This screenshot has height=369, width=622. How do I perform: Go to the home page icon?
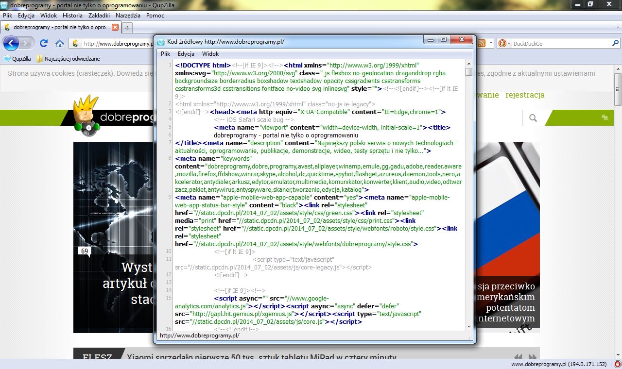(x=59, y=44)
